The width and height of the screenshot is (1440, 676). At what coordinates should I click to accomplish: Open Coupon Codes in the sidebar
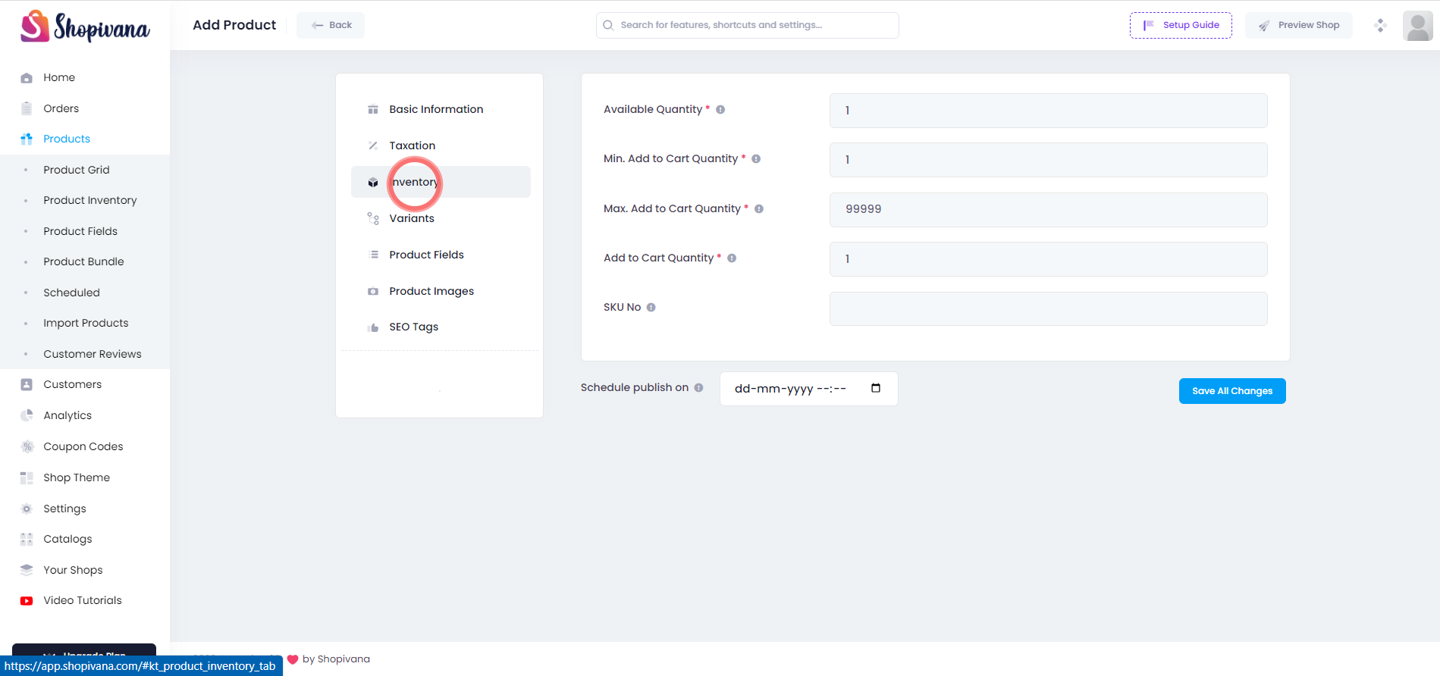pos(83,446)
